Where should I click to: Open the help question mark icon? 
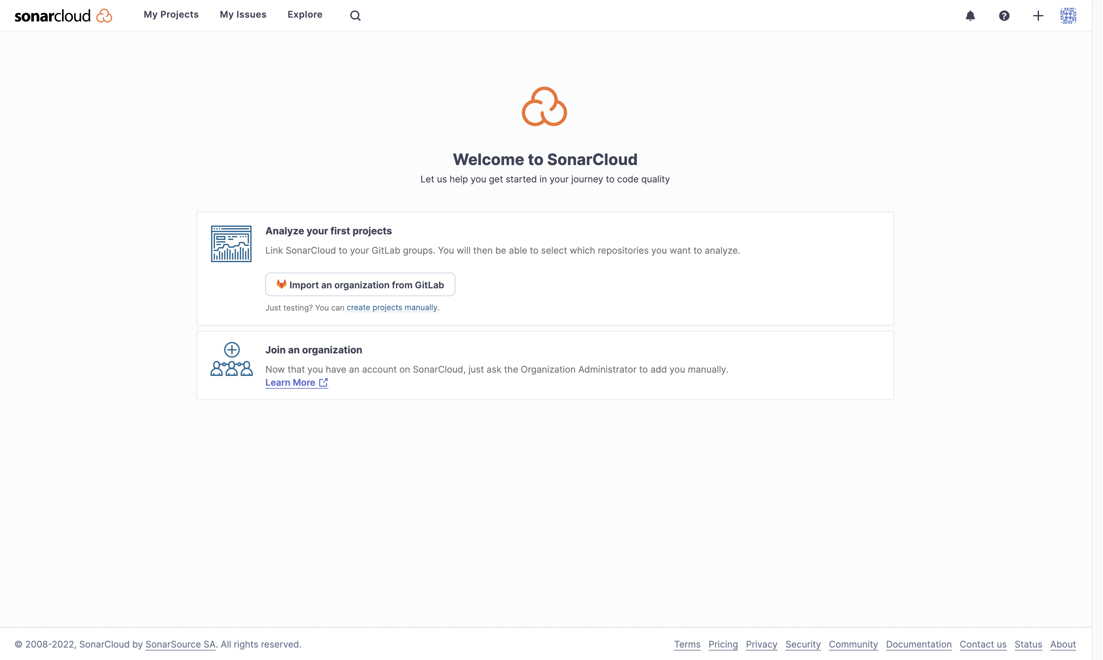coord(1004,16)
